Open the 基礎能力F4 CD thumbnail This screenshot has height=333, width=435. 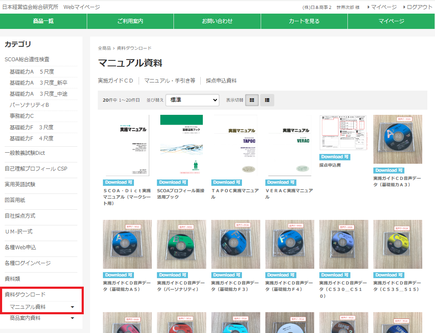(x=290, y=244)
